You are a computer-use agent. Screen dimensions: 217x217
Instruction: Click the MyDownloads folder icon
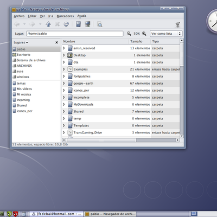tap(70, 104)
